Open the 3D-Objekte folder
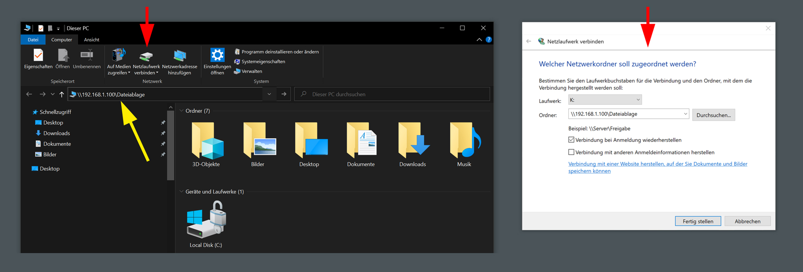 coord(206,142)
